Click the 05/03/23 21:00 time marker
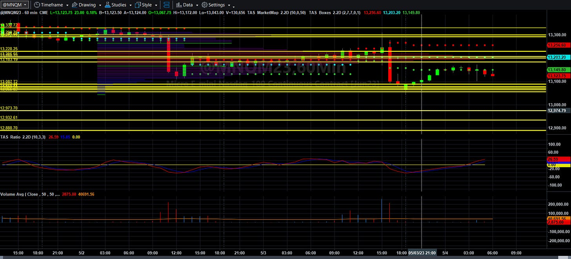571x259 pixels. pos(422,253)
